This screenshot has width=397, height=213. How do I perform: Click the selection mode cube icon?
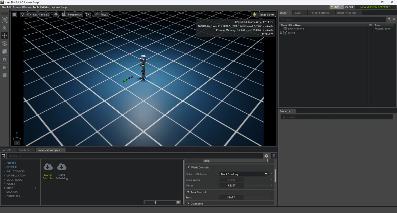pos(5,20)
